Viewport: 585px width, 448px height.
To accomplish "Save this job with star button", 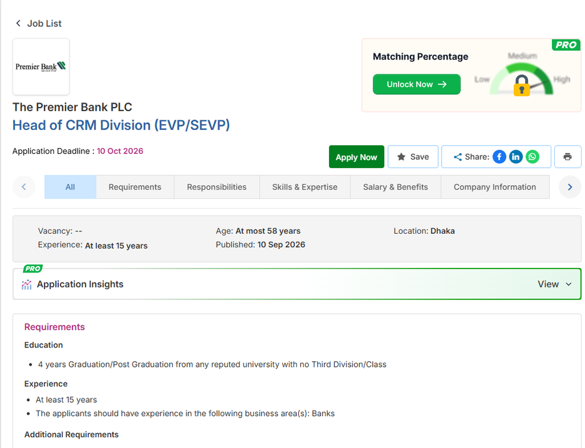I will (x=413, y=157).
